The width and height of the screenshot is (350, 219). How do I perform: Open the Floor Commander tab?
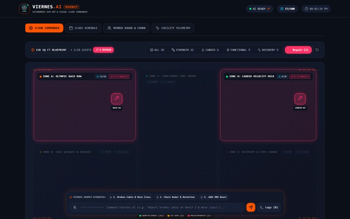(x=44, y=28)
